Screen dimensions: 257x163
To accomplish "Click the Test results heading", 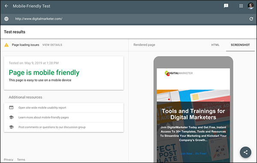I will click(x=15, y=32).
